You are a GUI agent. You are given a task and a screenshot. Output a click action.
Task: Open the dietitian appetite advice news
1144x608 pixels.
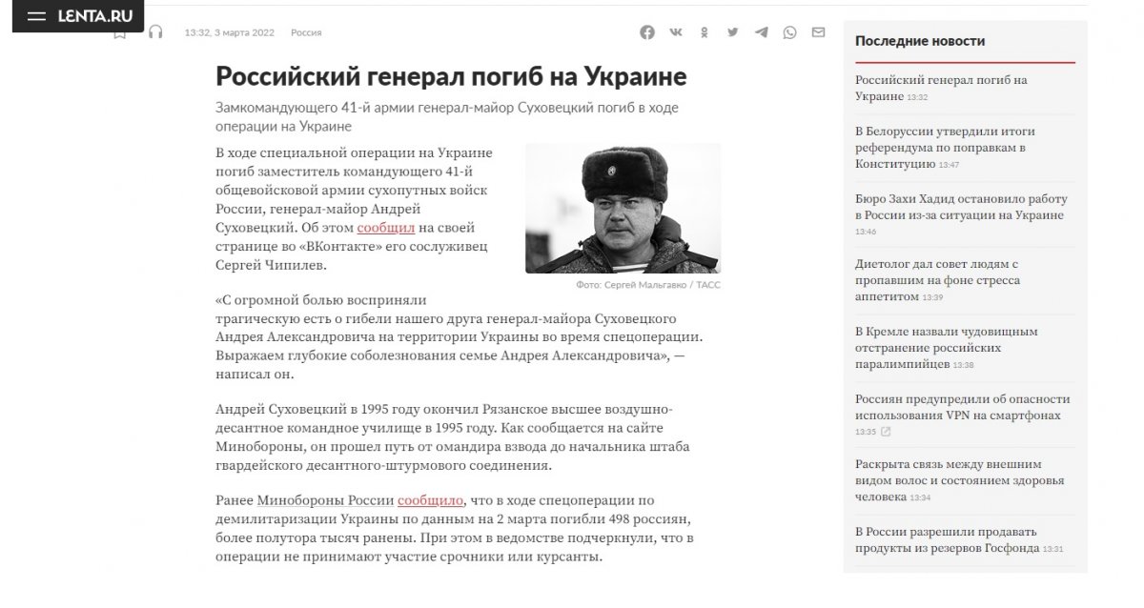pyautogui.click(x=937, y=280)
